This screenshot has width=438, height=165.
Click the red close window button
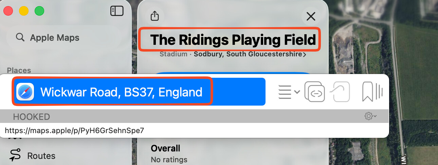8,11
